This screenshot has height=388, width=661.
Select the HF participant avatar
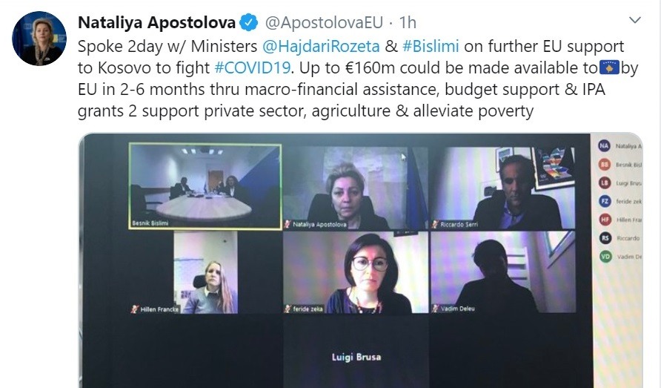(605, 220)
